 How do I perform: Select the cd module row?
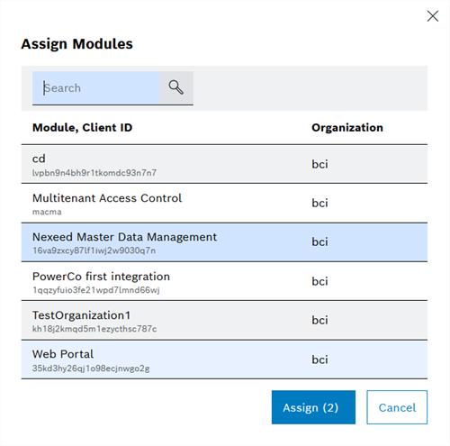coord(224,164)
